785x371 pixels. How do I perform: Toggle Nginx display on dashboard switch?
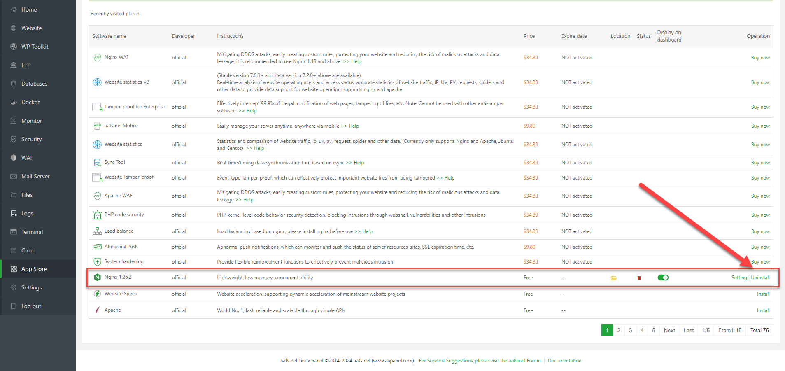(663, 278)
